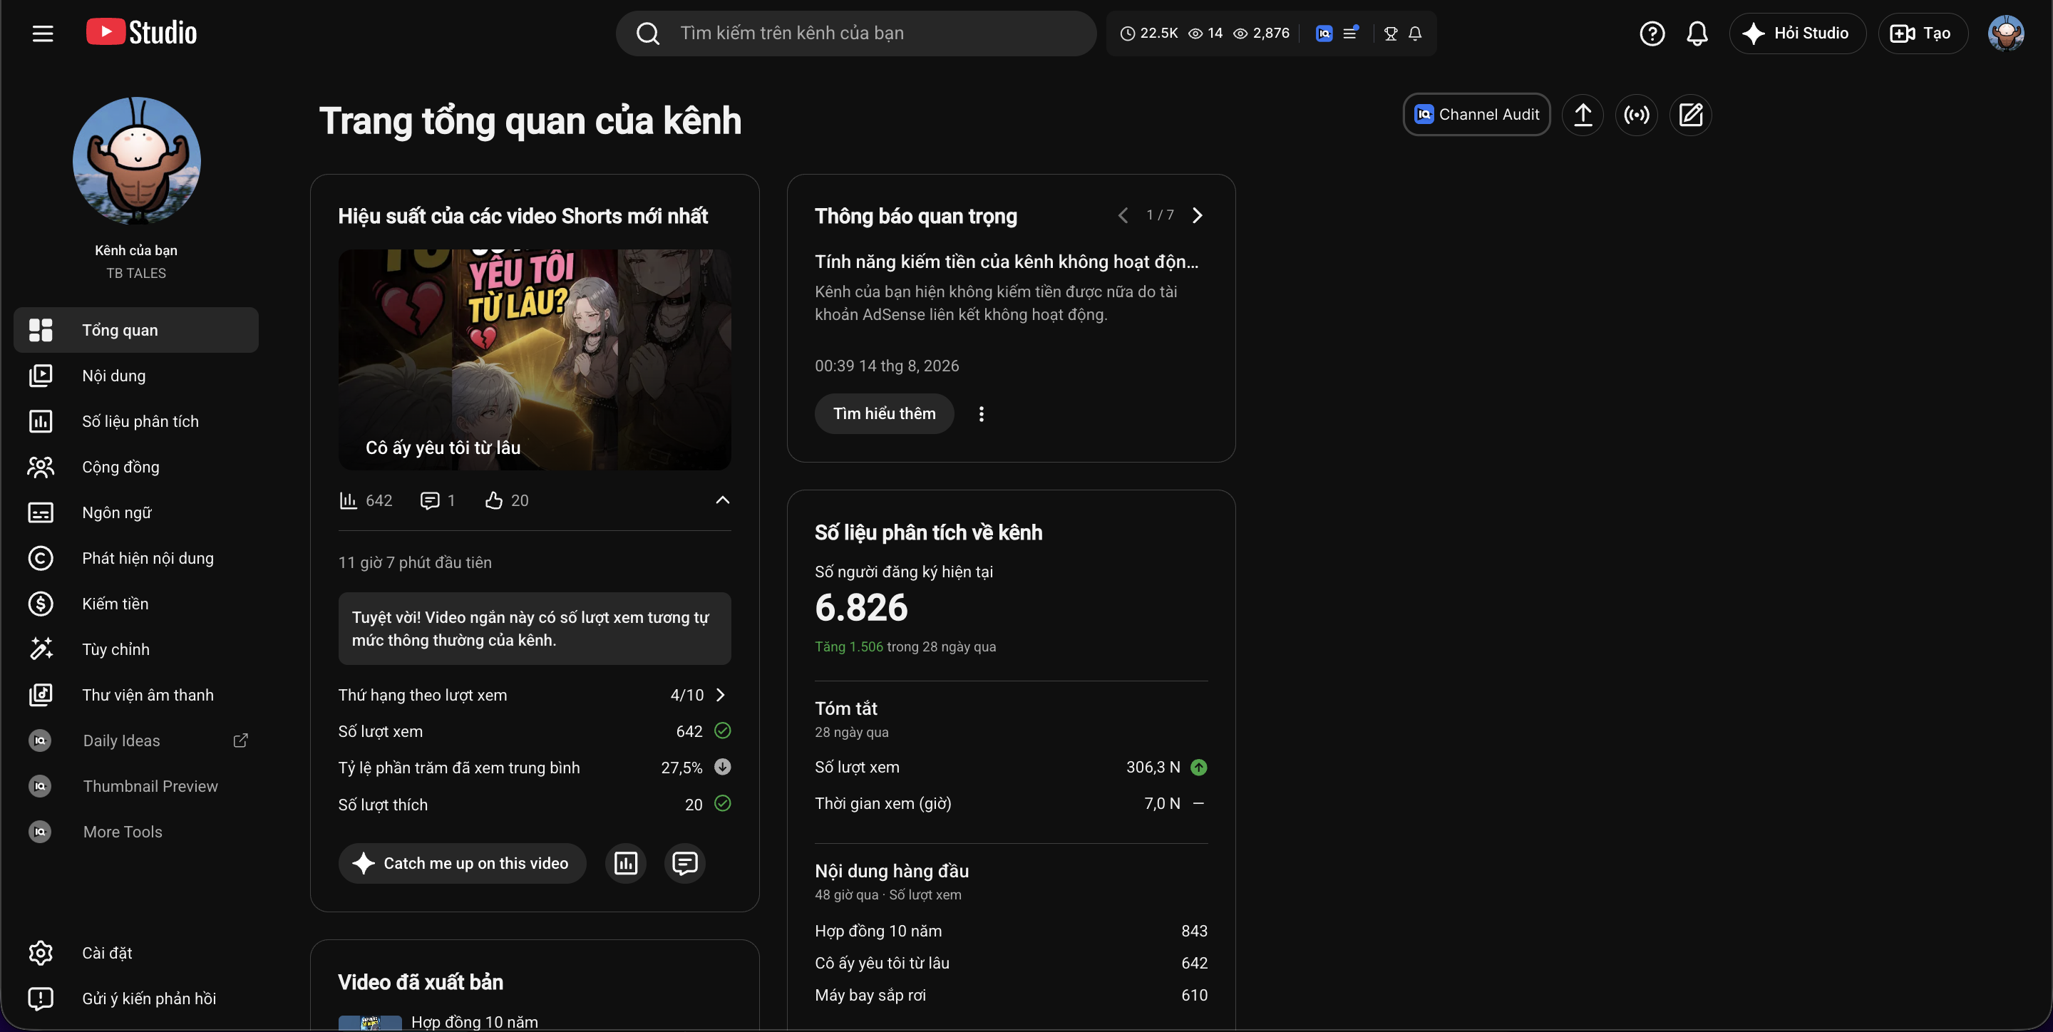Click the Tạo create button
The image size is (2053, 1032).
pos(1923,33)
